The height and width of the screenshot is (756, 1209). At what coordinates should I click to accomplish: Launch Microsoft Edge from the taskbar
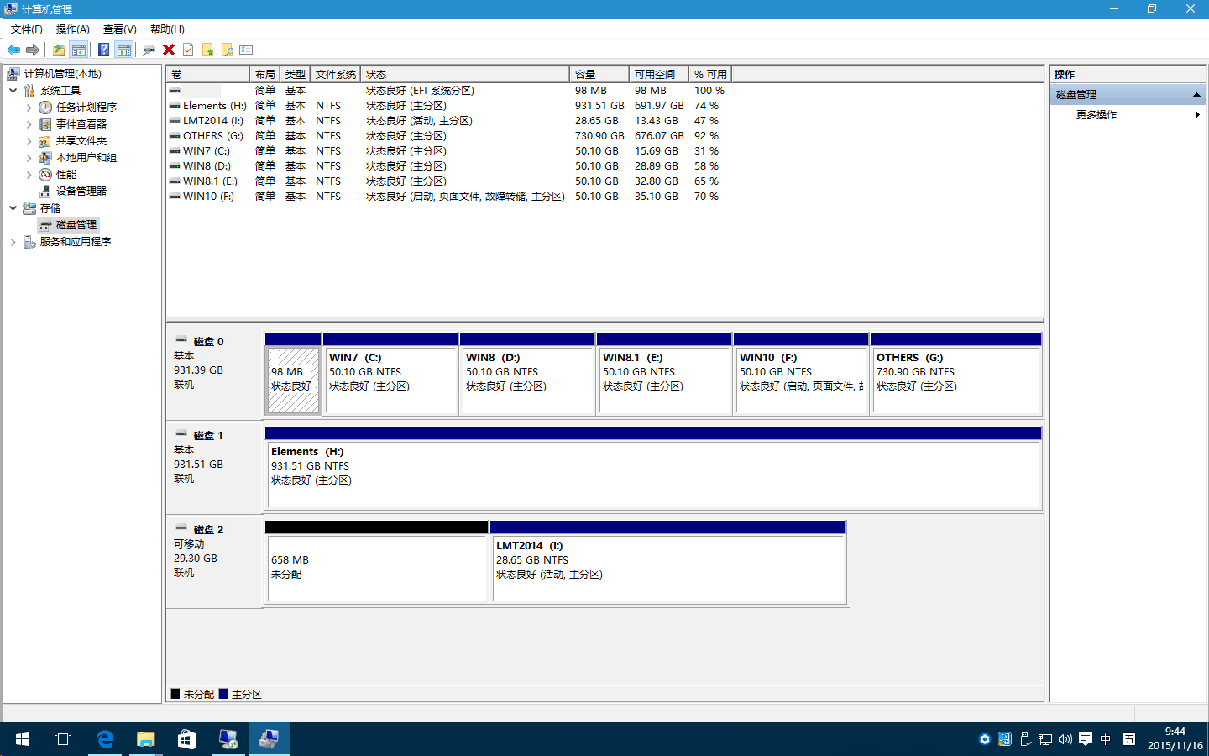tap(105, 739)
